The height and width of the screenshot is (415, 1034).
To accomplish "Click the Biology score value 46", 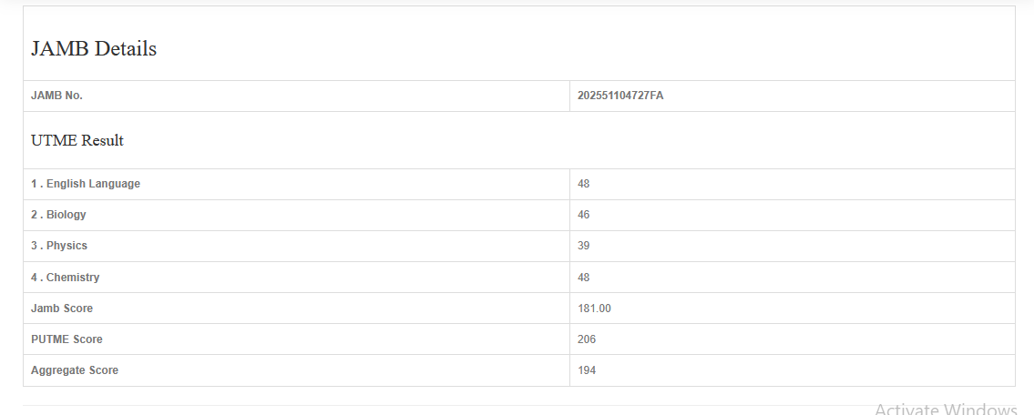I will pyautogui.click(x=584, y=215).
